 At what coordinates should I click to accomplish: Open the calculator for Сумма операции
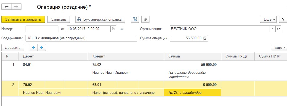coord(205,38)
